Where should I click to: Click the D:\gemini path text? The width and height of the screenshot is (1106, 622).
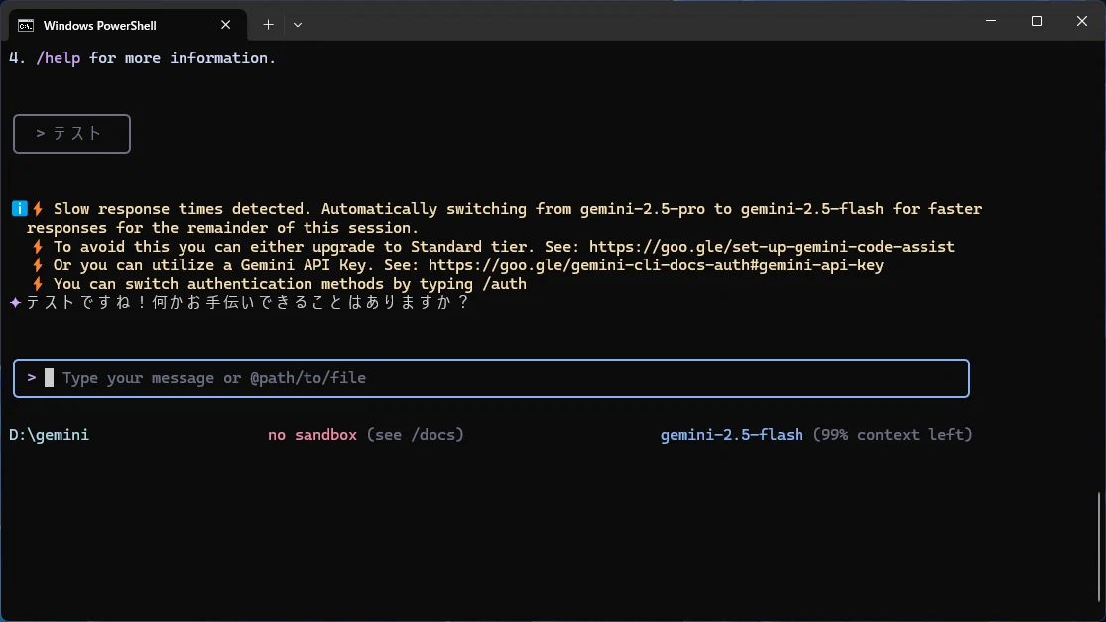pos(50,435)
